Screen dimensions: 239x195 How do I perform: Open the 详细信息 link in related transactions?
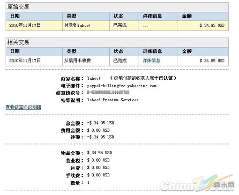[x=151, y=61]
